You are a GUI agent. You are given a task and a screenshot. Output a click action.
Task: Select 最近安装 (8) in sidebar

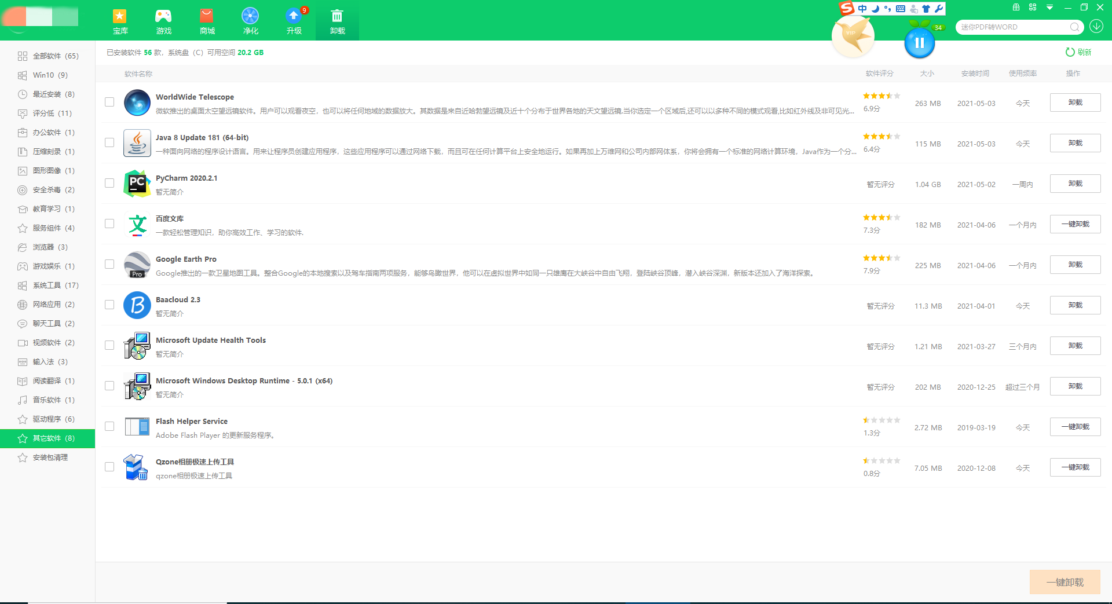pos(47,94)
